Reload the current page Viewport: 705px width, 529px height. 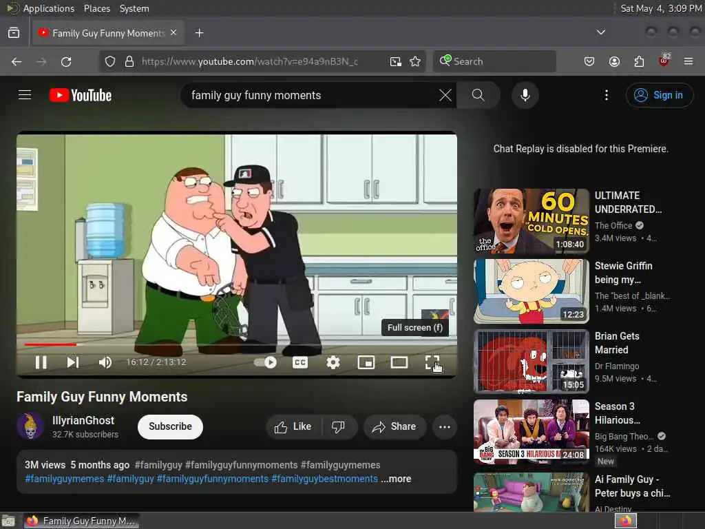[66, 61]
